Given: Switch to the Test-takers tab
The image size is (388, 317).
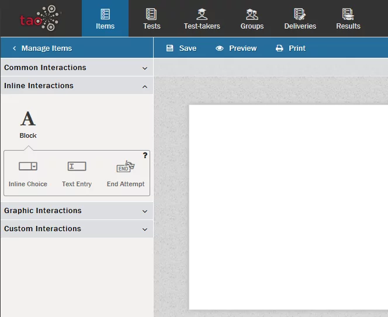Looking at the screenshot, I should click(x=202, y=19).
